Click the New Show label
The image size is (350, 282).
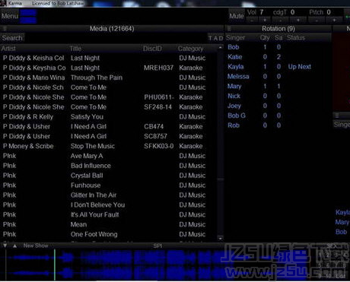point(36,246)
